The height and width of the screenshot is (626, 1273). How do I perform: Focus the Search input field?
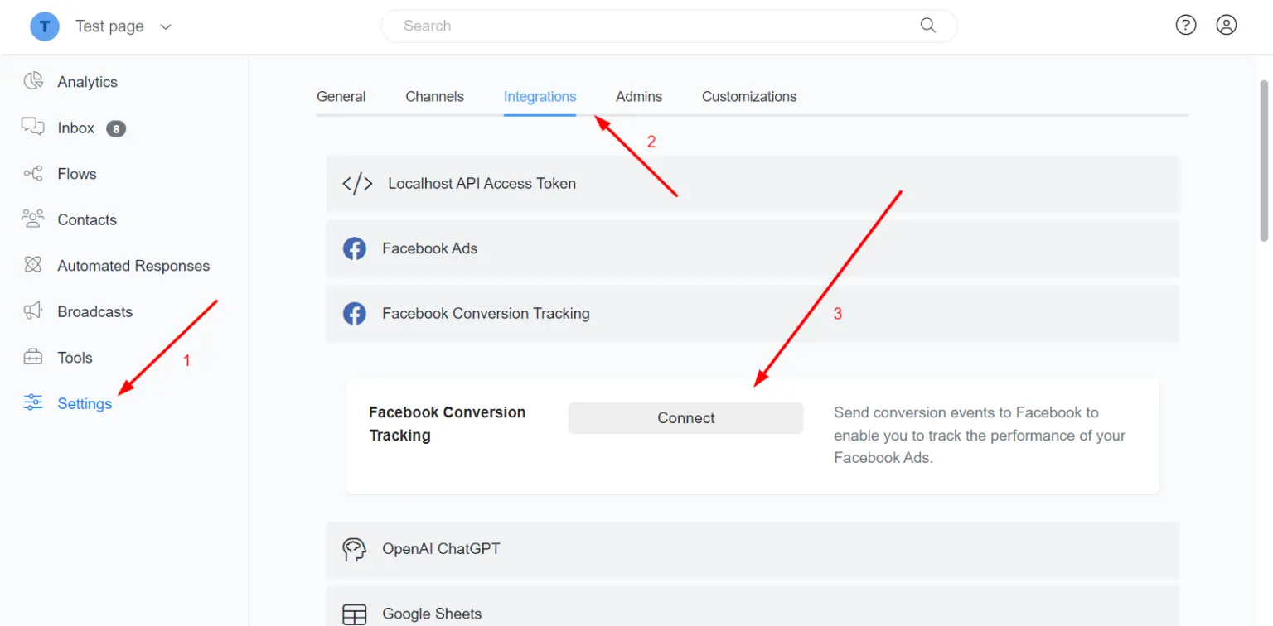pyautogui.click(x=655, y=26)
